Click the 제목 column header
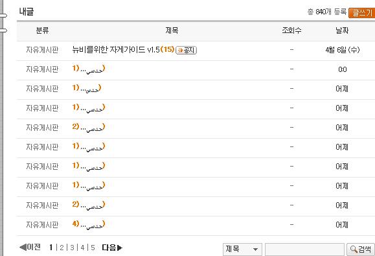The height and width of the screenshot is (256, 375). [172, 30]
